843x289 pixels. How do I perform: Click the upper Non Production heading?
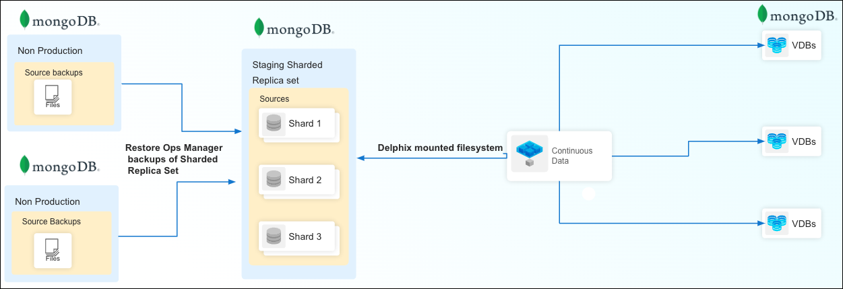pyautogui.click(x=49, y=51)
